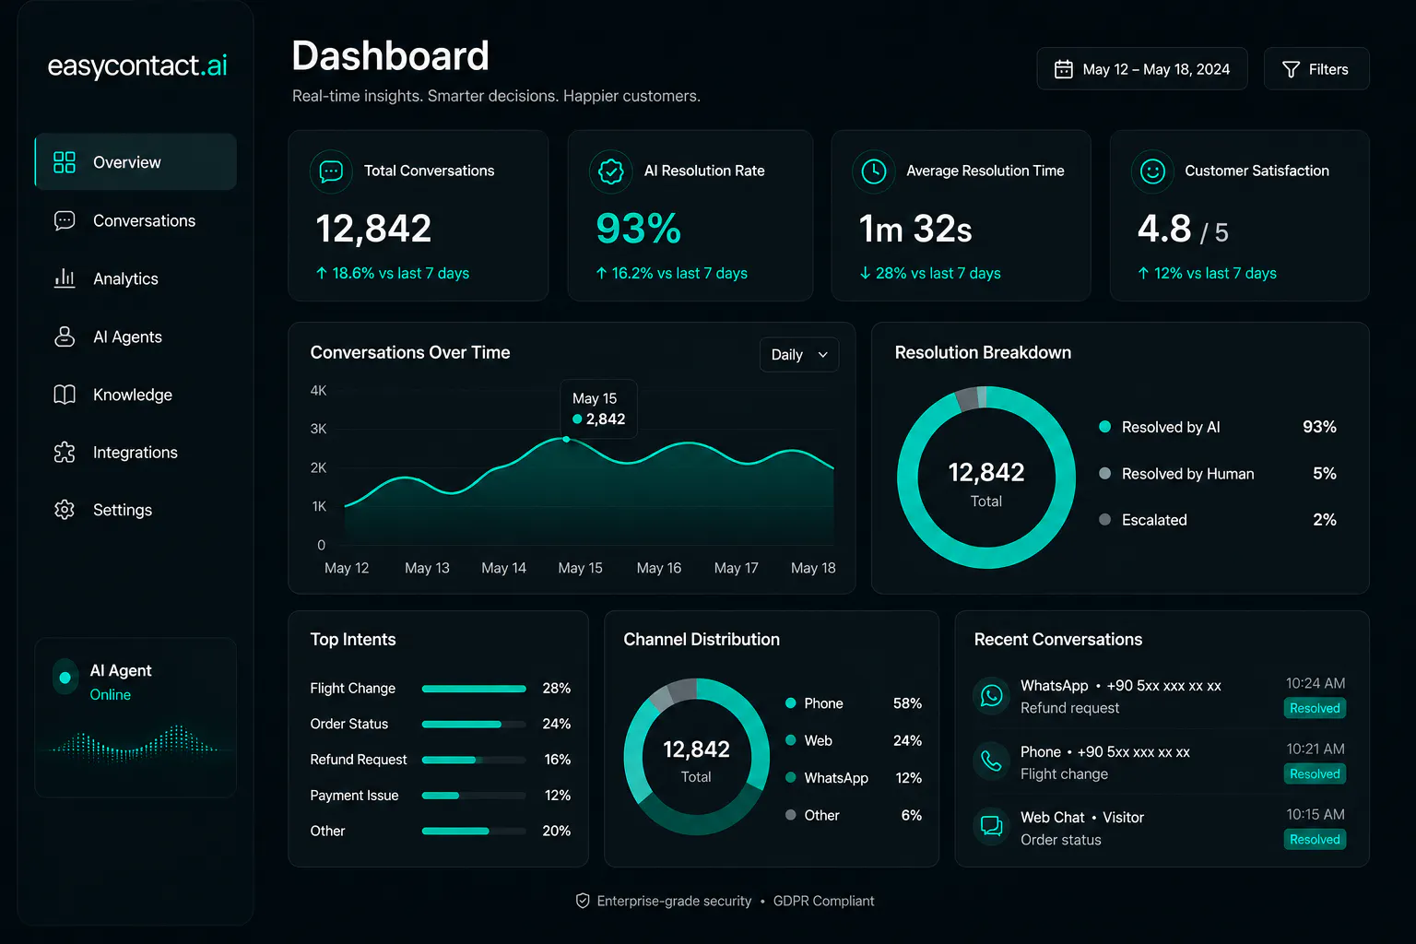Screen dimensions: 1416x944
Task: Click the Other intent progress bar
Action: (474, 832)
